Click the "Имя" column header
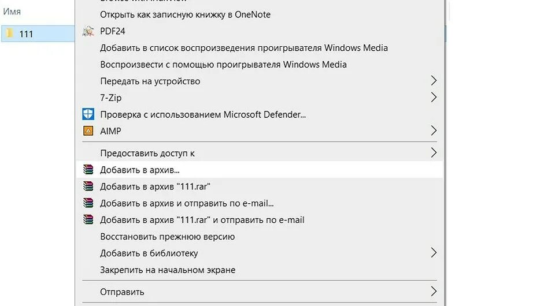Image resolution: width=555 pixels, height=306 pixels. point(12,12)
